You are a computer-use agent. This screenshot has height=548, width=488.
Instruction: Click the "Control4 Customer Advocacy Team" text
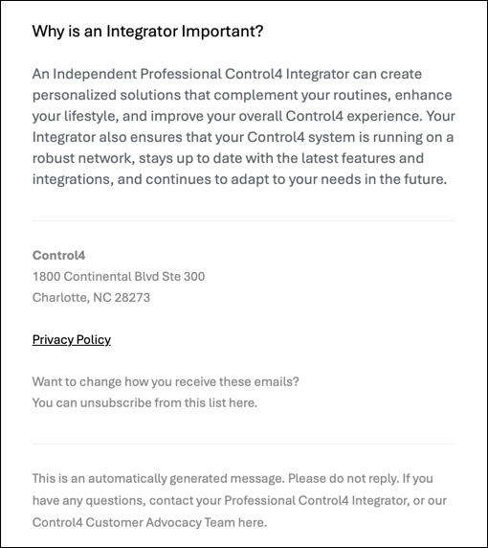(134, 522)
